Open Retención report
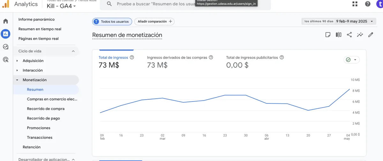The height and width of the screenshot is (161, 383). [x=32, y=147]
